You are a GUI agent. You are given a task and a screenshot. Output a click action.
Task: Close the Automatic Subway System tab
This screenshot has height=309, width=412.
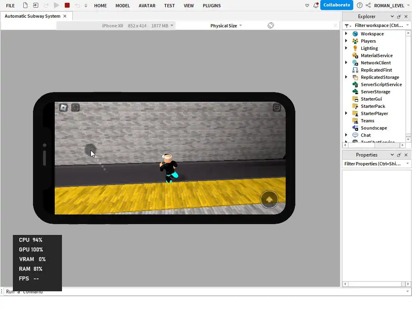(x=65, y=16)
